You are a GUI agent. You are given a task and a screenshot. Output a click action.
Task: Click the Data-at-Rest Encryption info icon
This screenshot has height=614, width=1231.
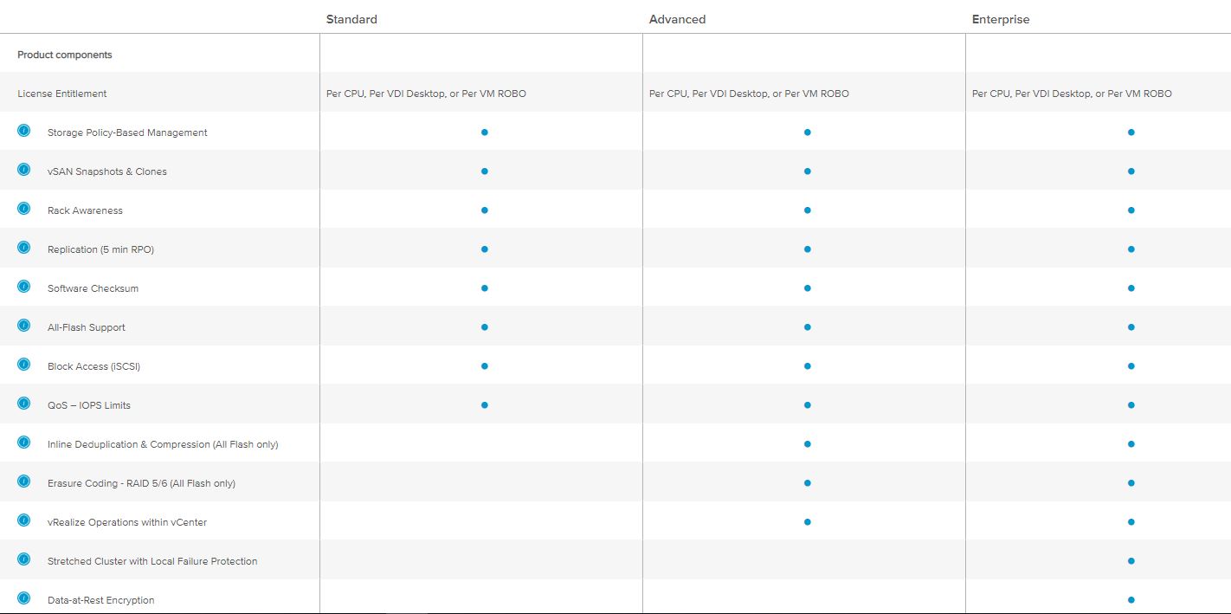tap(23, 598)
